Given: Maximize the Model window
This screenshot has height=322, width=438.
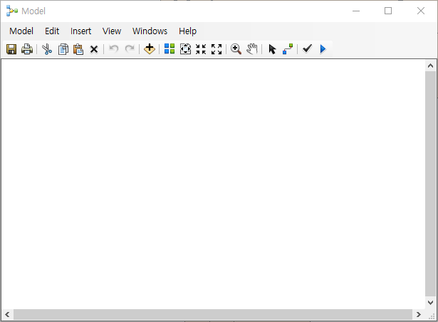Looking at the screenshot, I should click(388, 11).
